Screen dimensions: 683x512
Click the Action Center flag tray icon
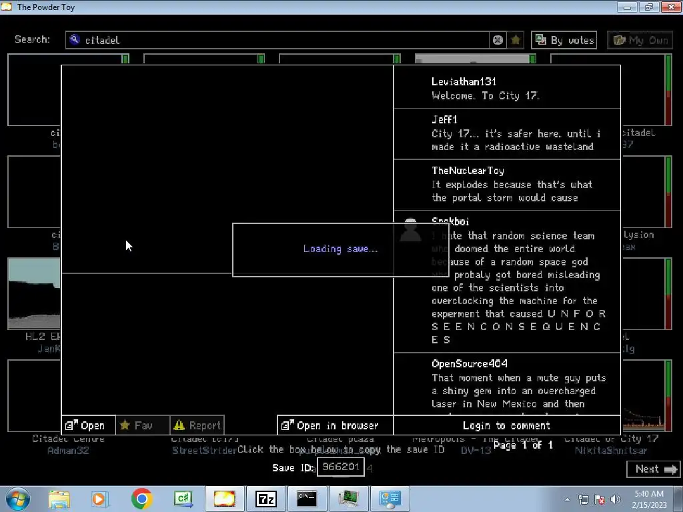click(x=600, y=499)
